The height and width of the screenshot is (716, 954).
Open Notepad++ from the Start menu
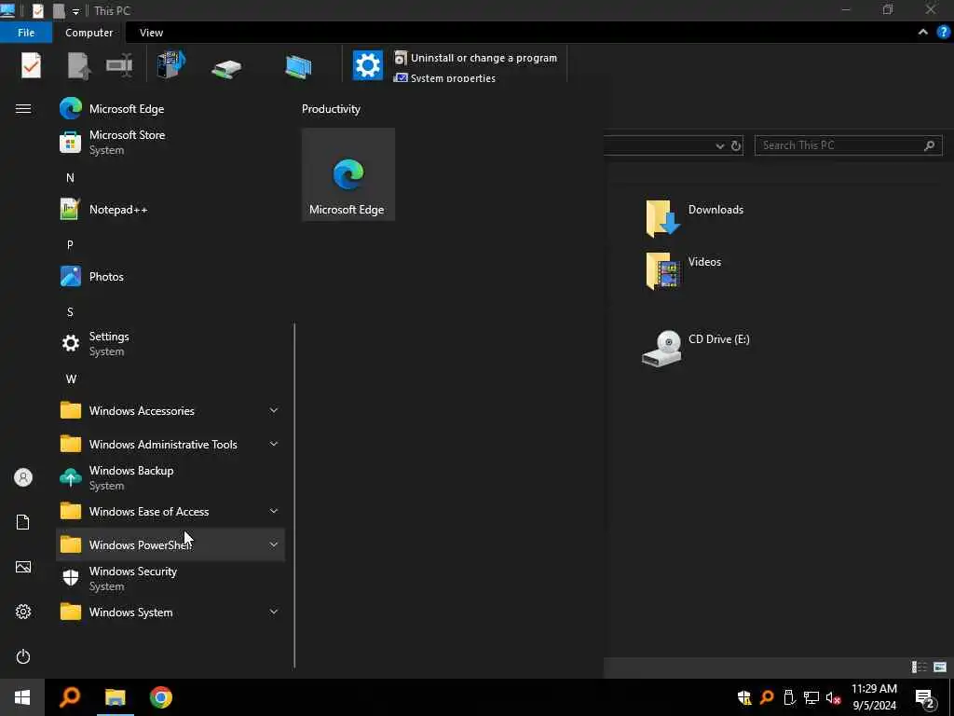click(170, 210)
